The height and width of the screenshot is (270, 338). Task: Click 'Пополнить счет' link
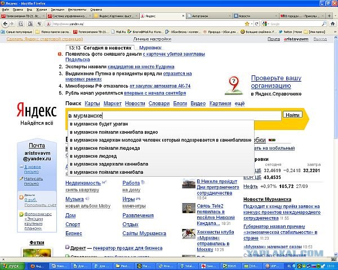(41, 205)
